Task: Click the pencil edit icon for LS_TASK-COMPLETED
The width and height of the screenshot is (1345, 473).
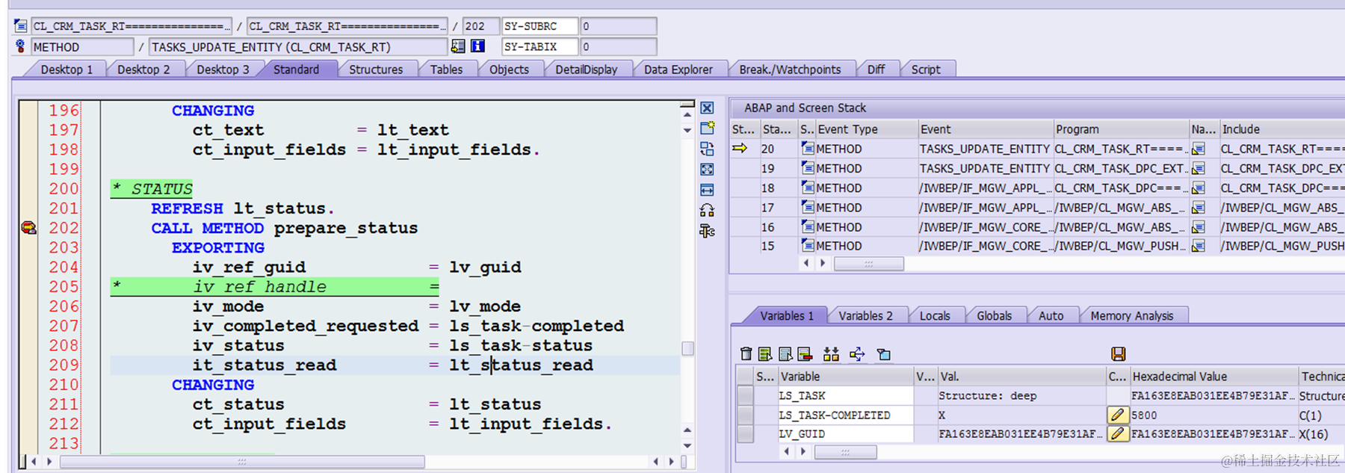Action: pyautogui.click(x=1118, y=415)
